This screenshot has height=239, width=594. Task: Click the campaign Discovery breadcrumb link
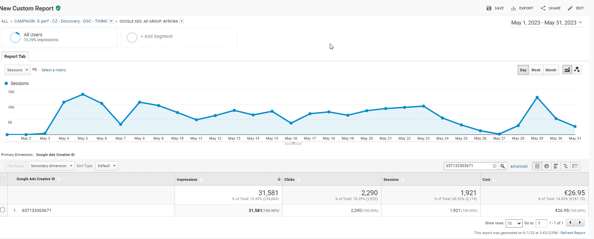[x=61, y=21]
